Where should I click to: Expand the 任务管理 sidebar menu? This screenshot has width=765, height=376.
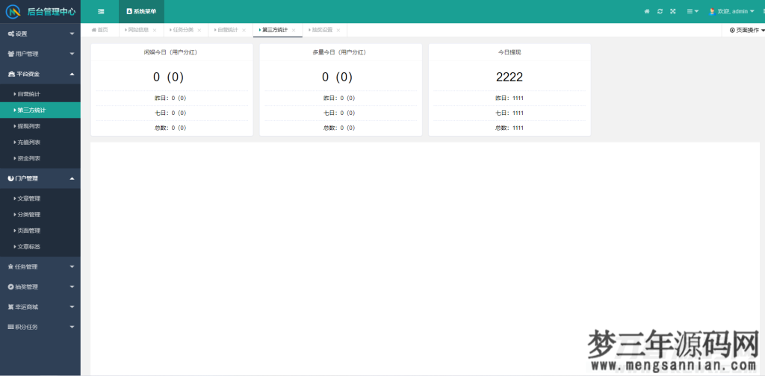pos(40,266)
